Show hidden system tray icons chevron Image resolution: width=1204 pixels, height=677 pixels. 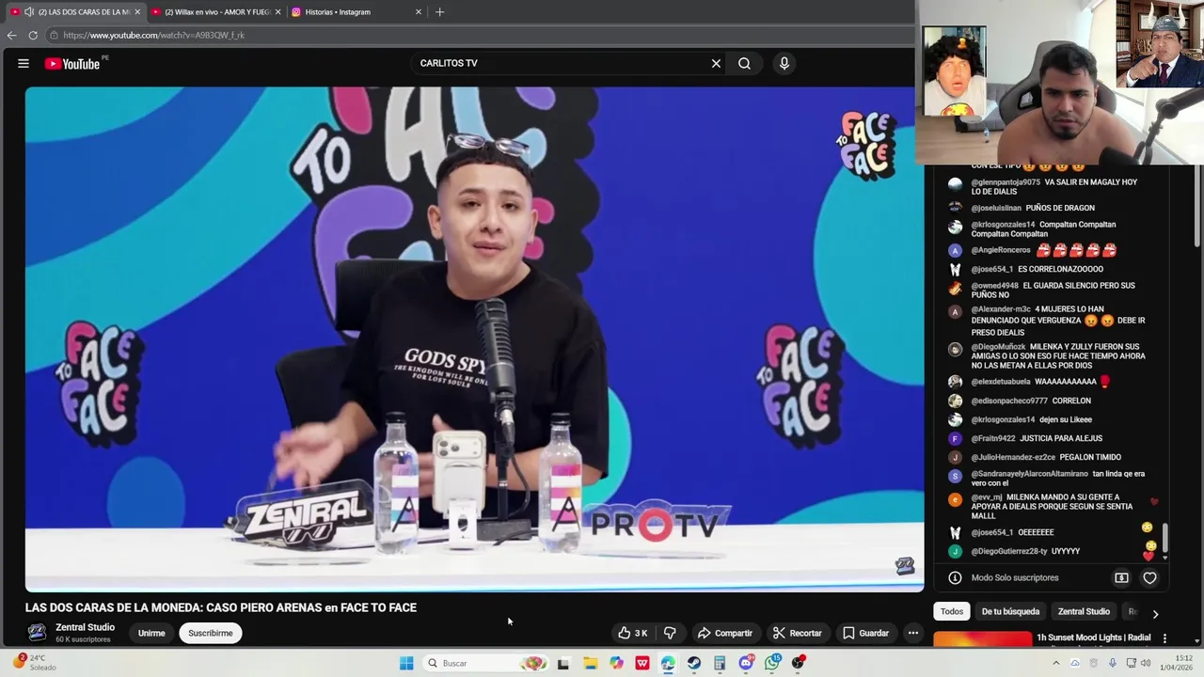[1055, 663]
